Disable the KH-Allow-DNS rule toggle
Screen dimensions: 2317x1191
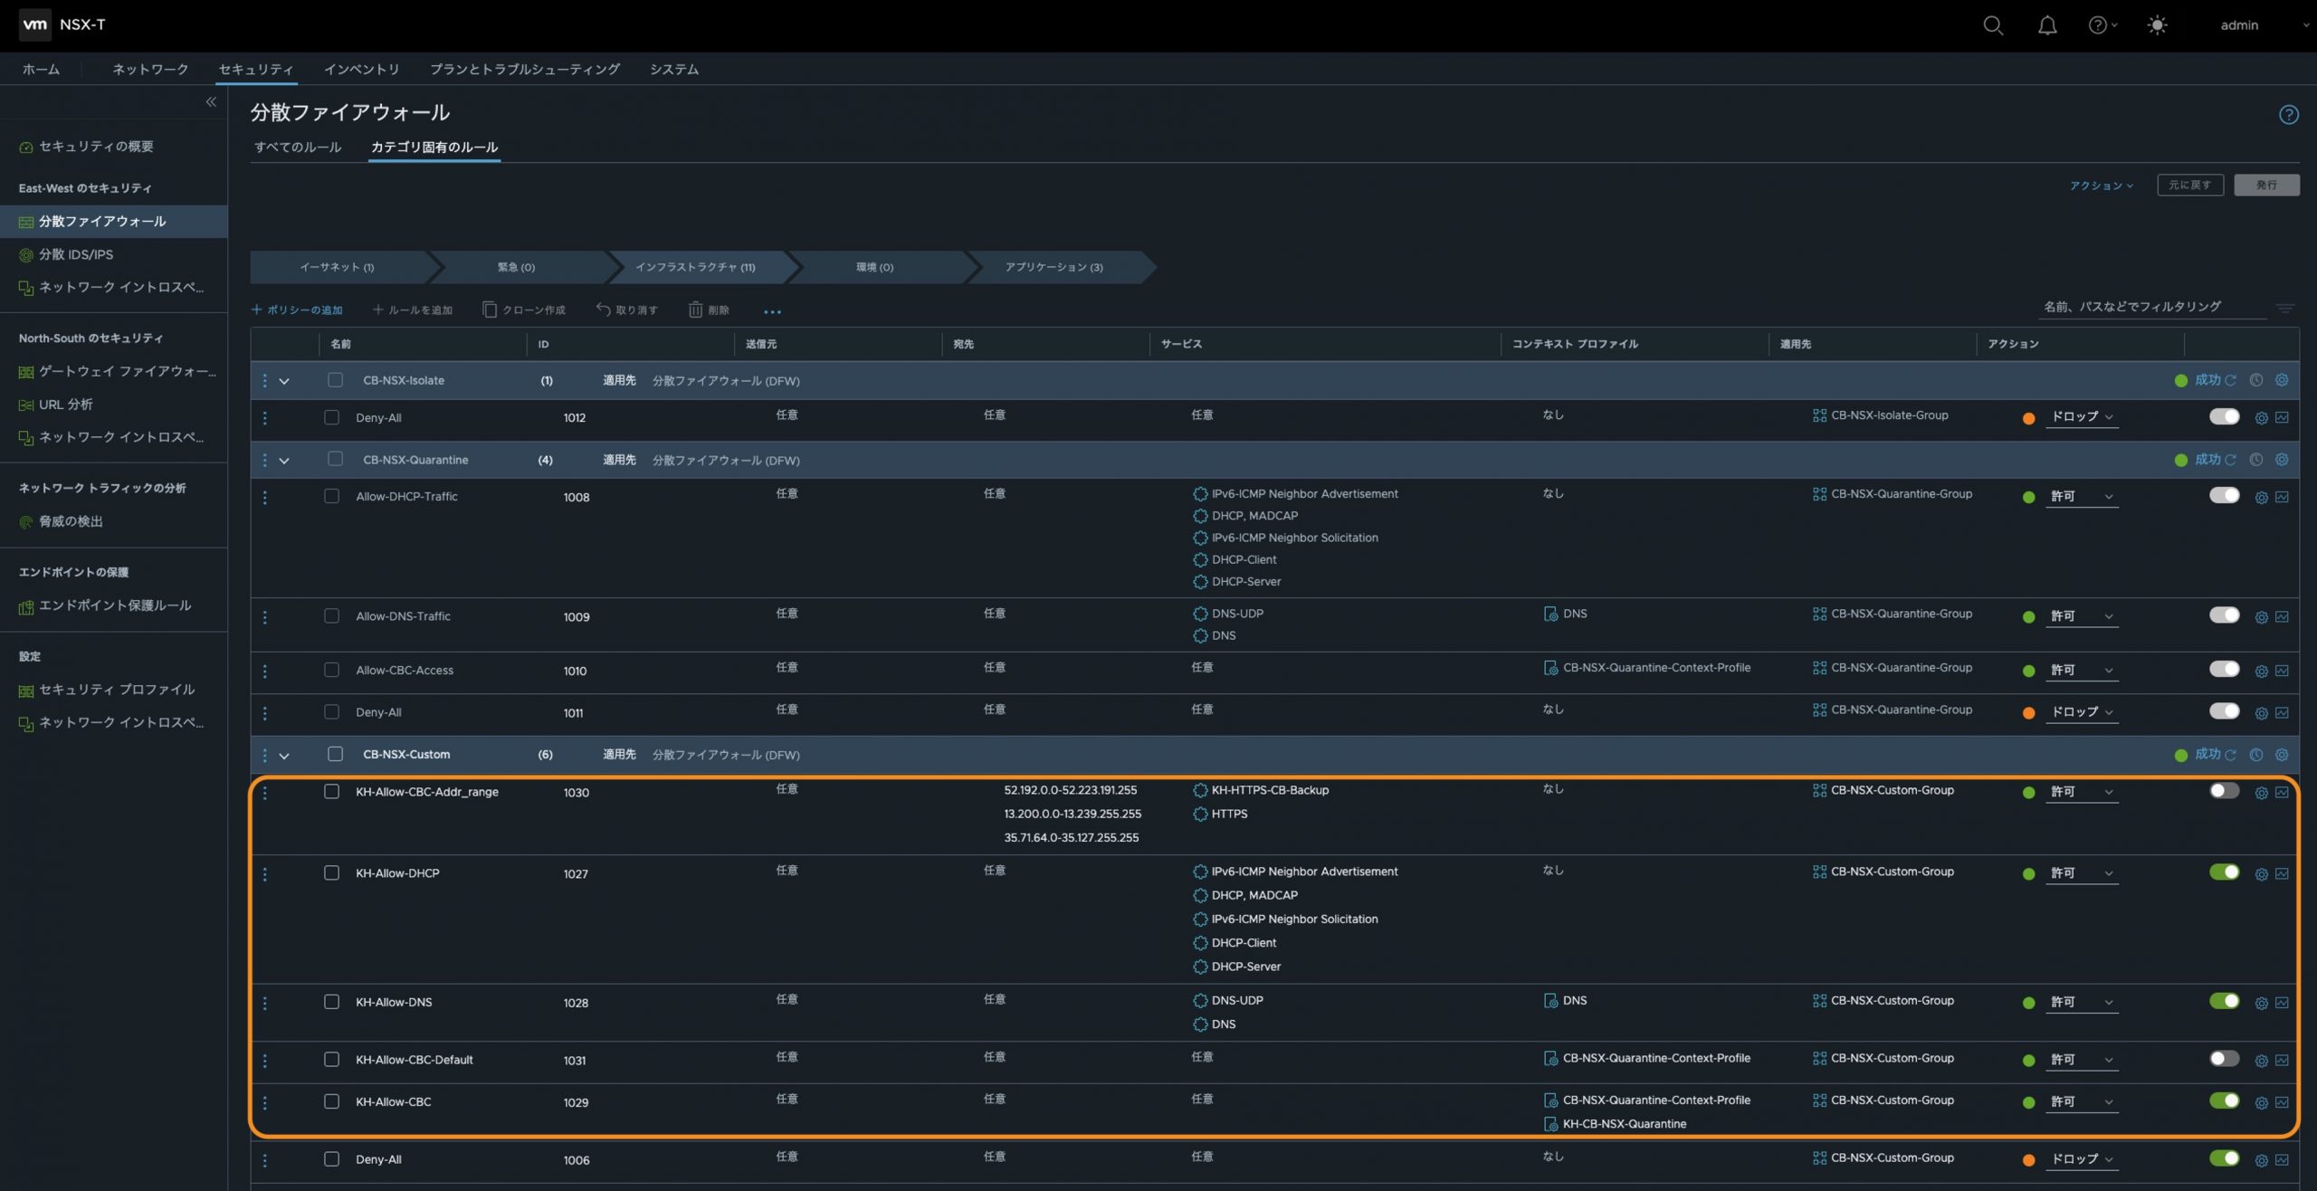tap(2223, 1001)
